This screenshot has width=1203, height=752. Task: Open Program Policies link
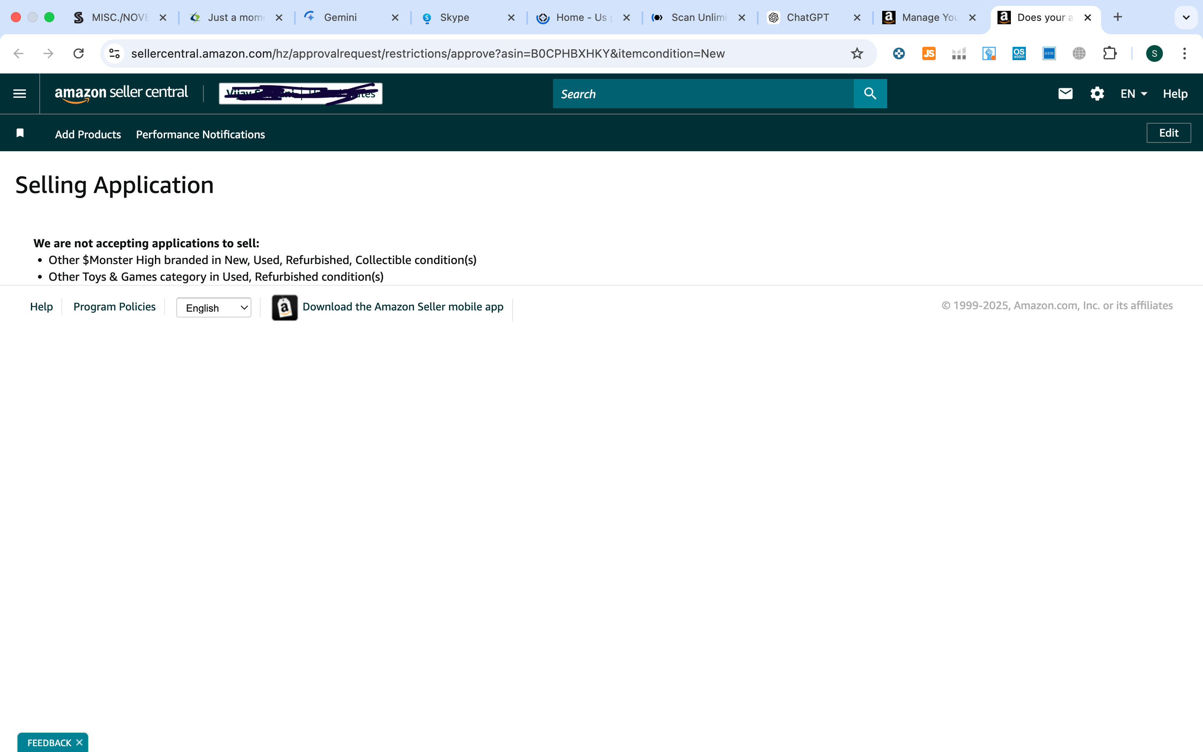click(114, 306)
